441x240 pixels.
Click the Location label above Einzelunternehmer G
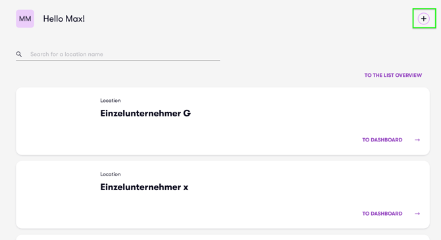pos(111,101)
